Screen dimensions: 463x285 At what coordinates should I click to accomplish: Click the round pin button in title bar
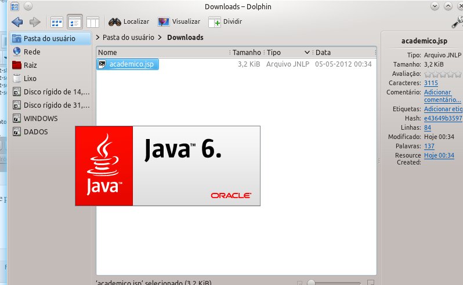(x=28, y=6)
